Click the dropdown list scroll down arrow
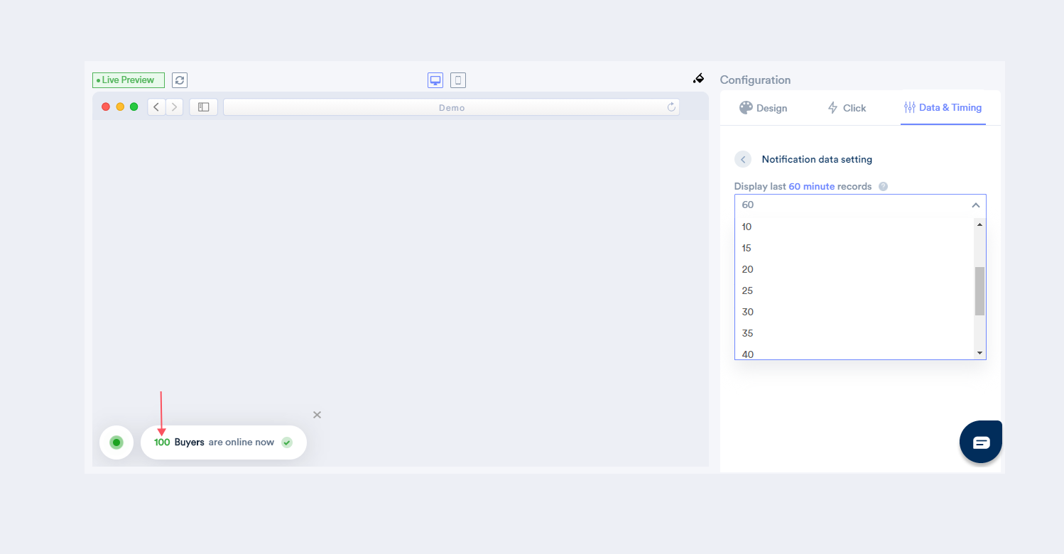The width and height of the screenshot is (1064, 554). coord(979,353)
